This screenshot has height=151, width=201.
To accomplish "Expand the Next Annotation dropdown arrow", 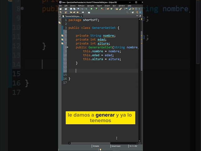I will [63, 12].
